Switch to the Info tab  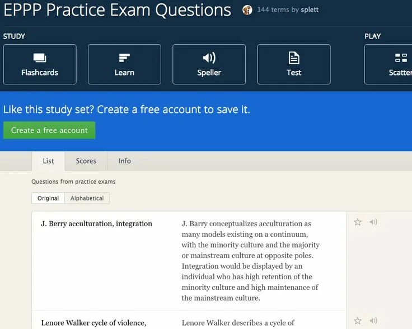click(x=124, y=161)
